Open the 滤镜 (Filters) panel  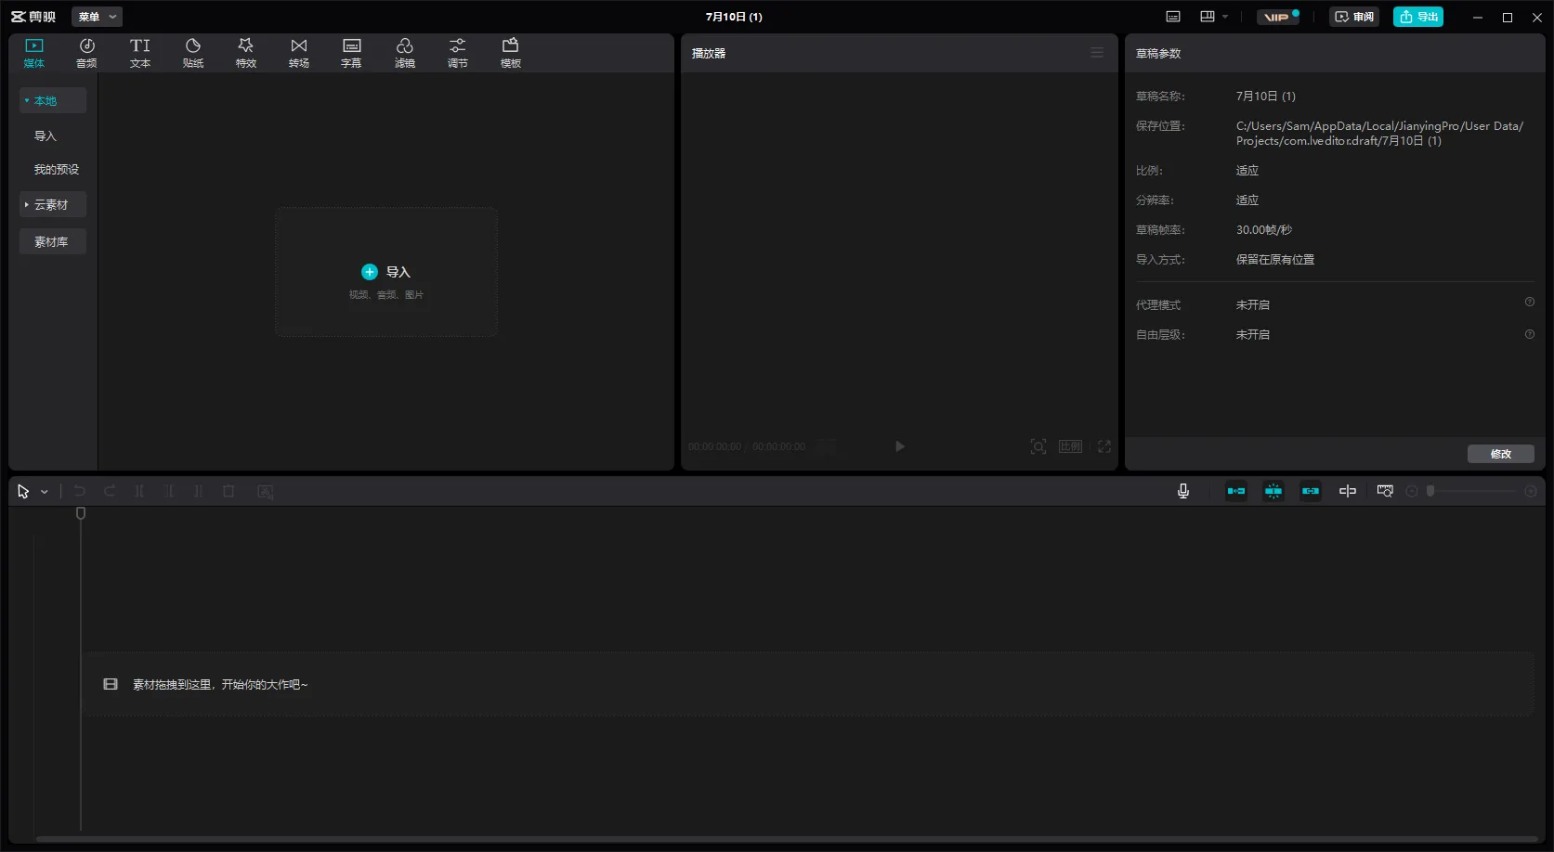[x=404, y=53]
